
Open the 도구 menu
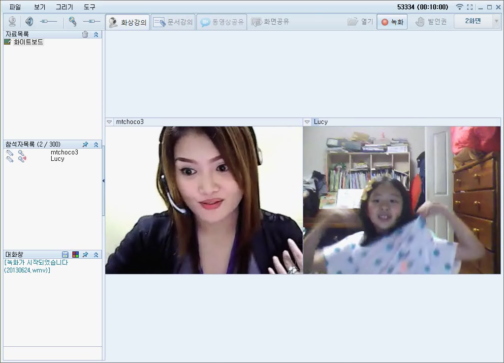[x=90, y=7]
